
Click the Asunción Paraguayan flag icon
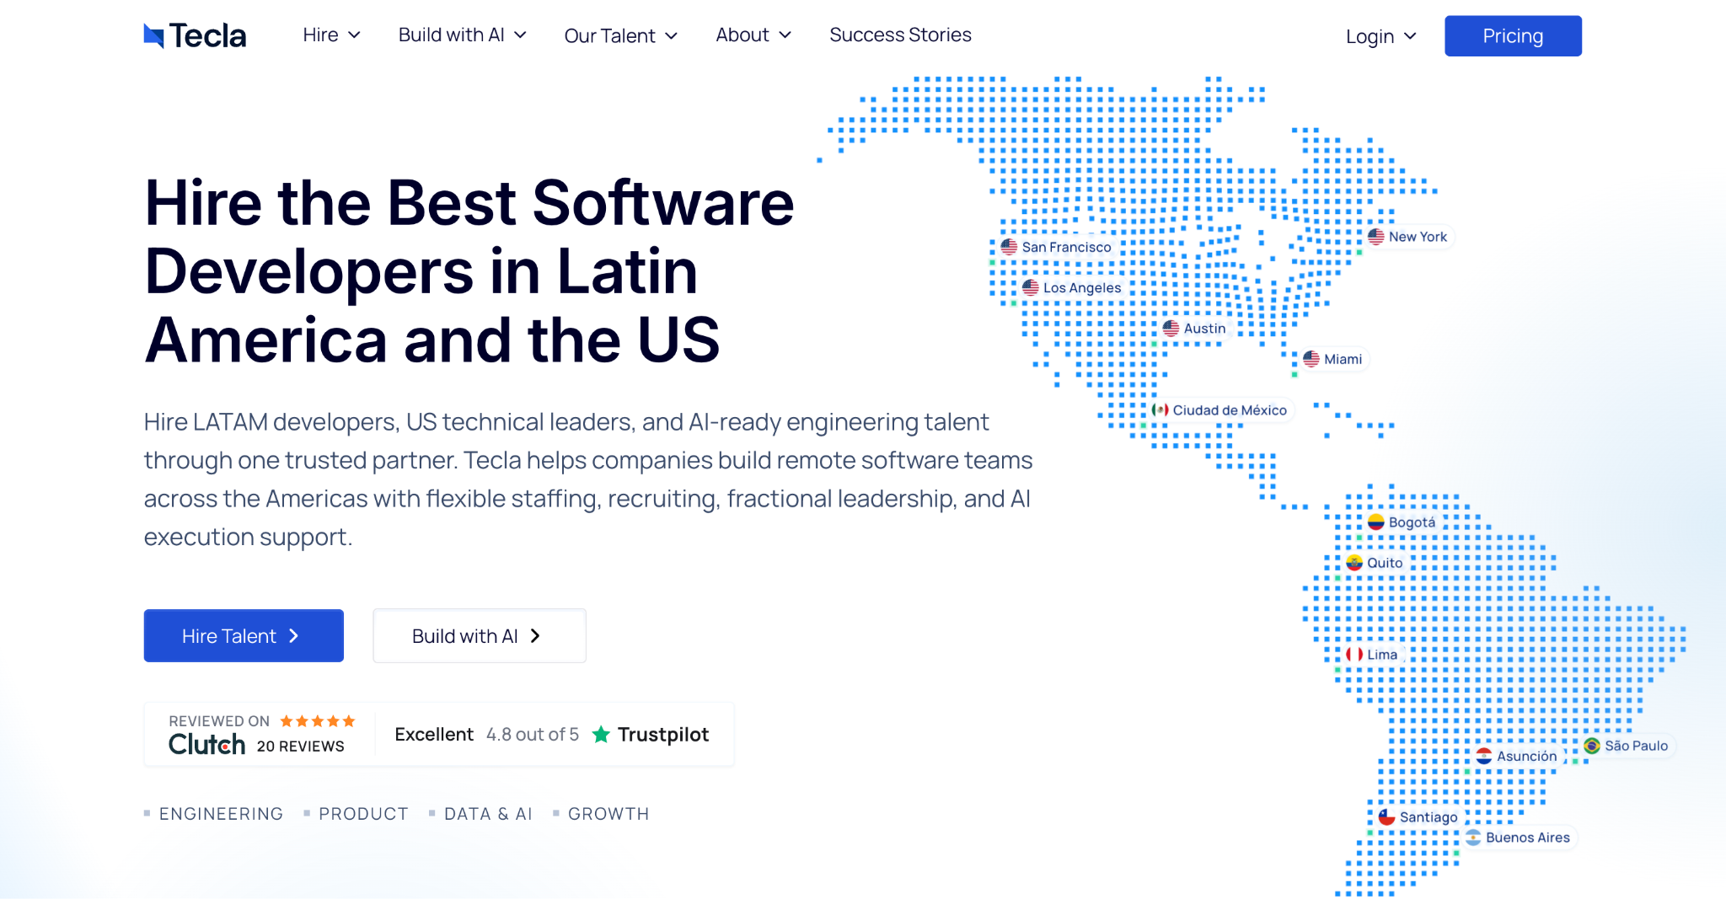1484,756
